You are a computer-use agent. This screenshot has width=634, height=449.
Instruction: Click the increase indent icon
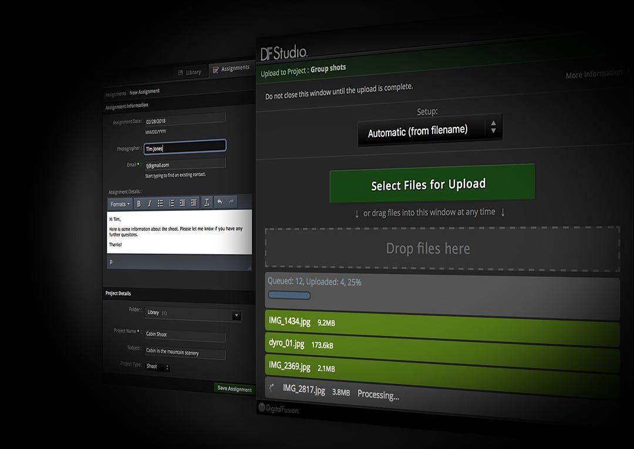click(x=194, y=203)
